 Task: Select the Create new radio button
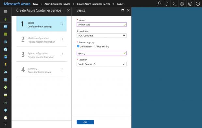click(x=78, y=46)
